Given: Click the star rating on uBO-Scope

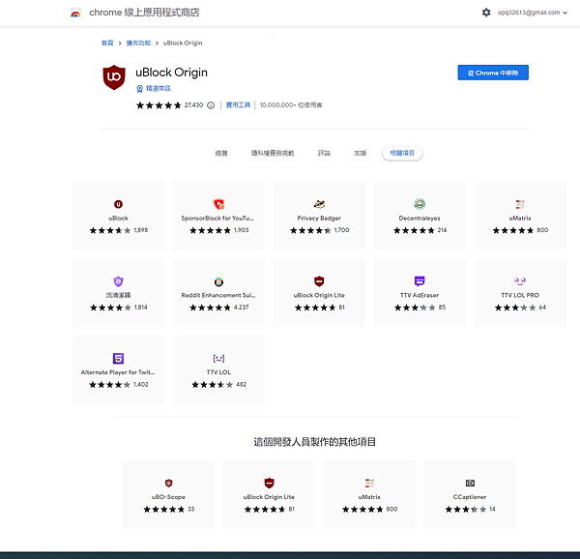Looking at the screenshot, I should pyautogui.click(x=164, y=510).
